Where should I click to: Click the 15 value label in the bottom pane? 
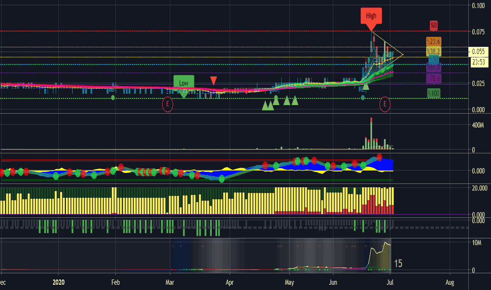pyautogui.click(x=398, y=263)
